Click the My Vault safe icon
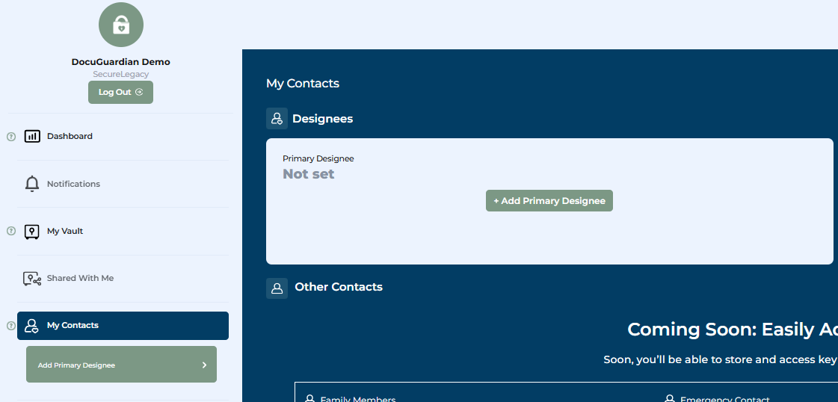Screen dimensions: 838x402 [x=32, y=232]
